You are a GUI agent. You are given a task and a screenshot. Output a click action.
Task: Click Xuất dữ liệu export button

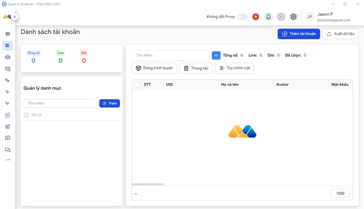point(340,34)
